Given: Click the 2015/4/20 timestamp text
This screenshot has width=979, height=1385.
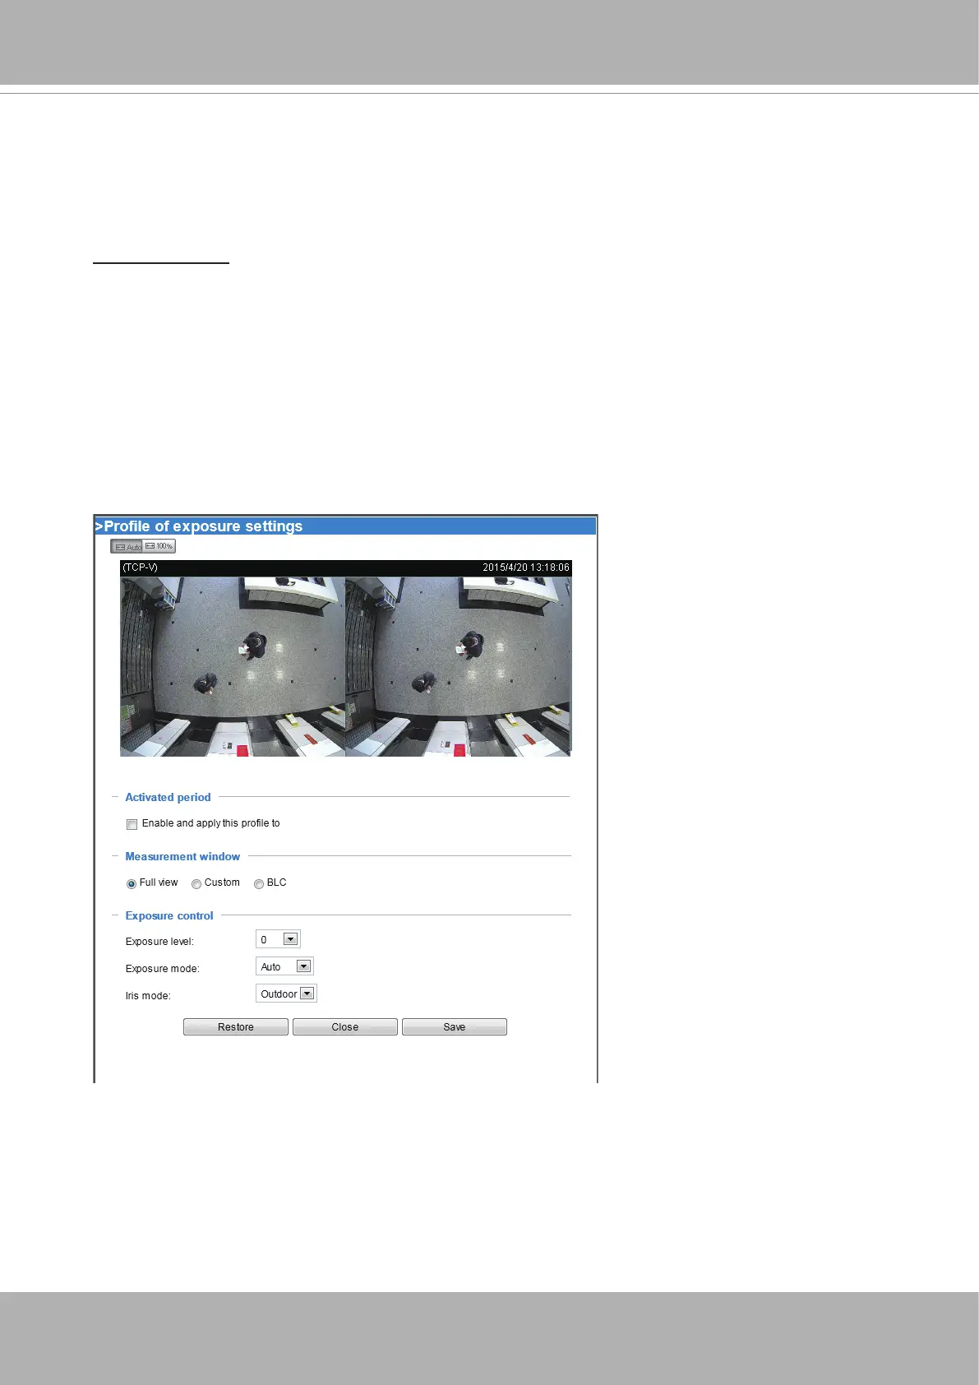Looking at the screenshot, I should [x=526, y=567].
